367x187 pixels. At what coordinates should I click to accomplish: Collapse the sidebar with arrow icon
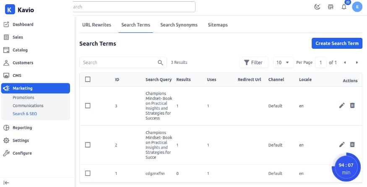pyautogui.click(x=6, y=183)
